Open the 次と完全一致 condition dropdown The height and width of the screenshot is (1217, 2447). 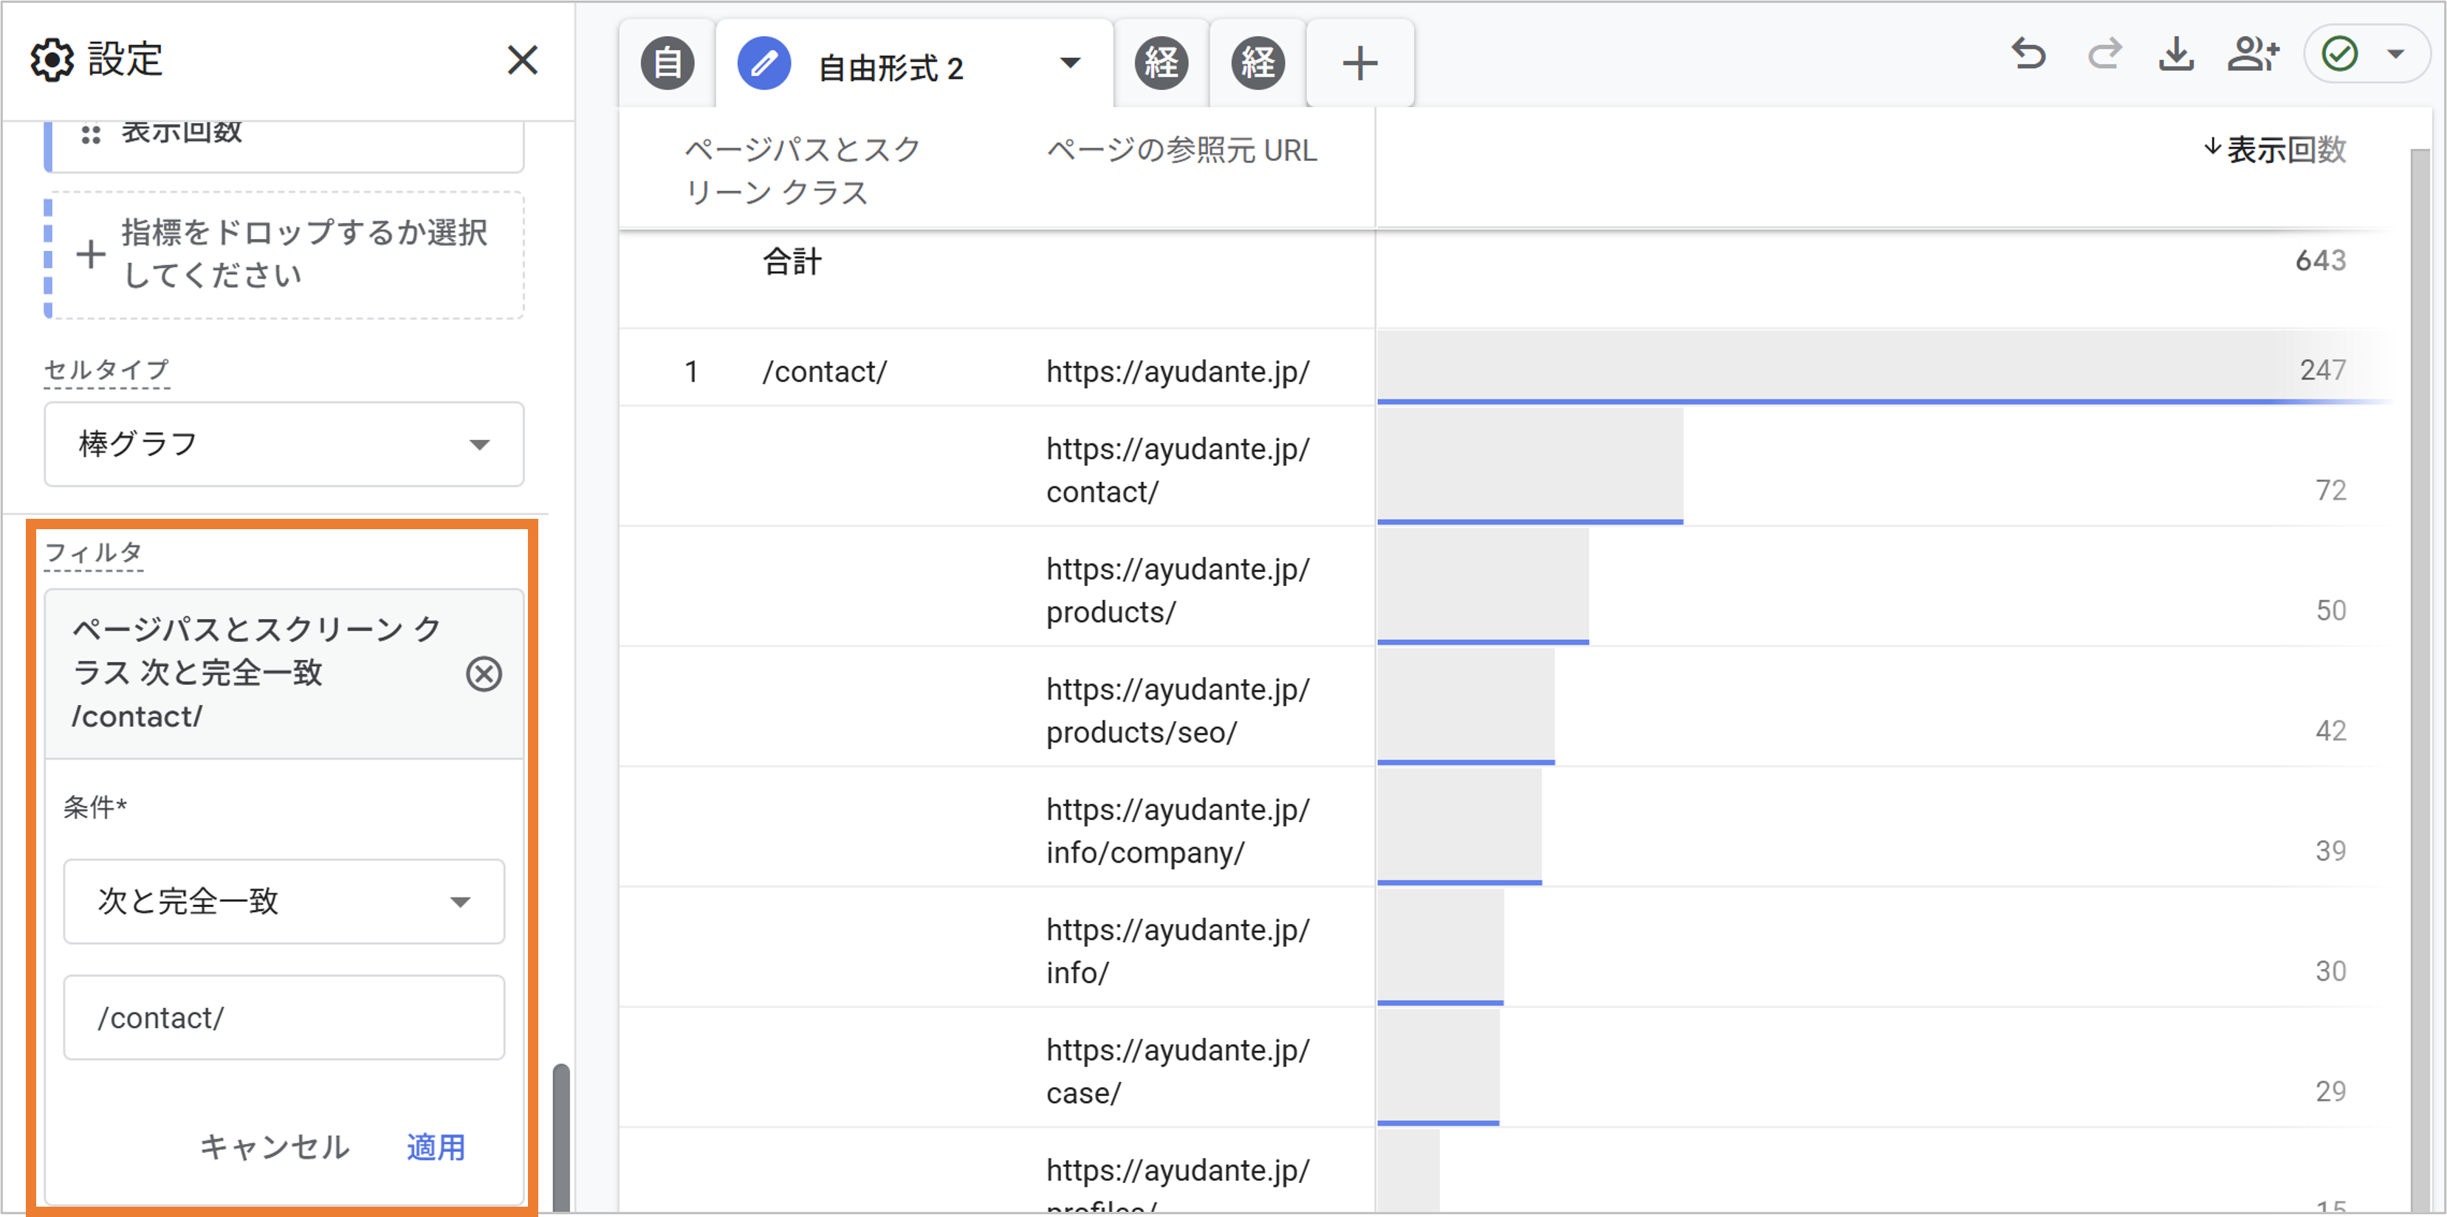[x=284, y=901]
